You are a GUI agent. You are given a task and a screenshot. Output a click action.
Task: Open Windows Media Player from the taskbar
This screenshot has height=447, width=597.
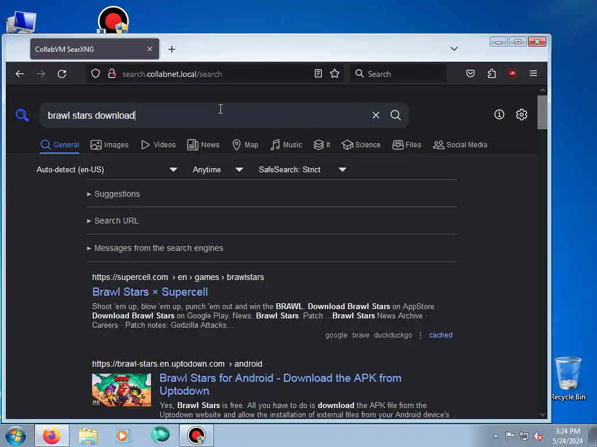[x=124, y=435]
